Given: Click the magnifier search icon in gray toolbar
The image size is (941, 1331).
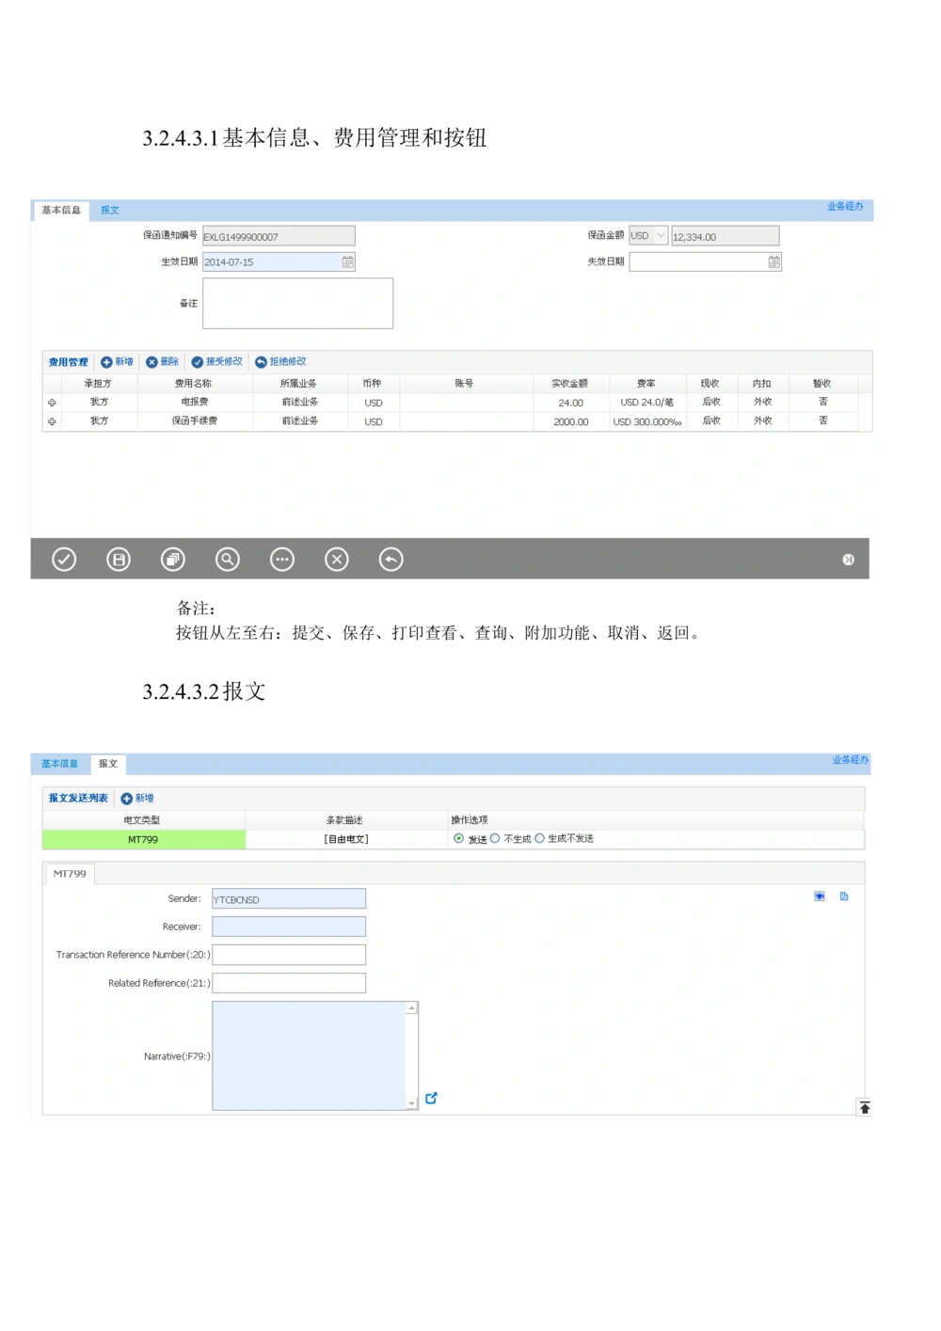Looking at the screenshot, I should pos(228,560).
